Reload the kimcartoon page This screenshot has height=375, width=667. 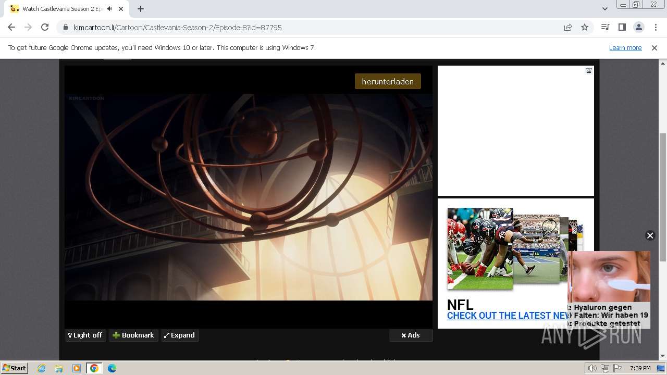[45, 27]
